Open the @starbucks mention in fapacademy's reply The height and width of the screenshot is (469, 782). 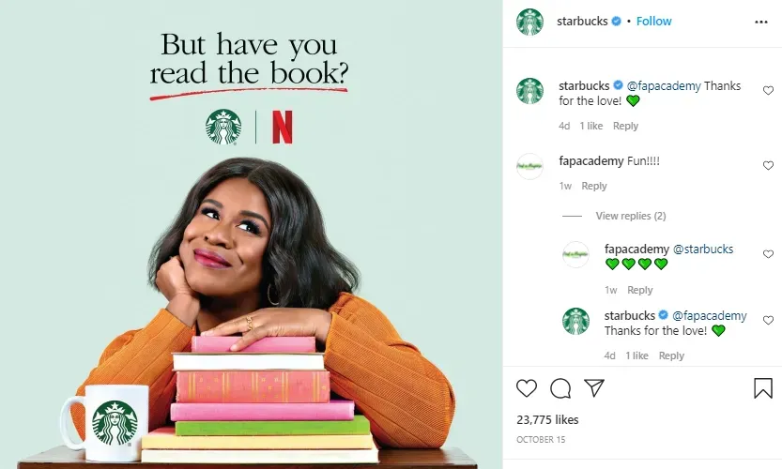tap(703, 249)
